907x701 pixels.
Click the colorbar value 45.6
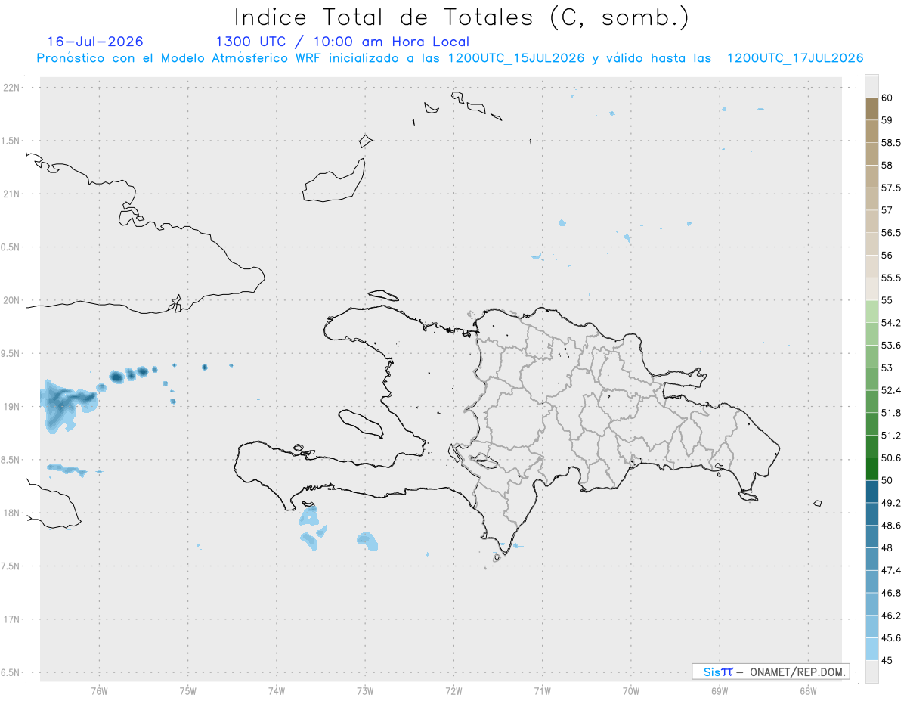(x=891, y=638)
